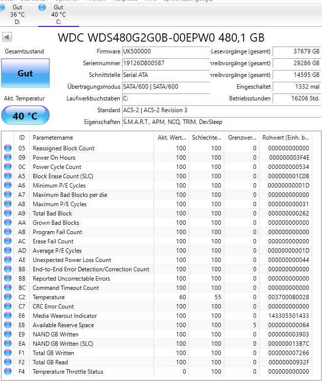Click current value 60 in Temperature row
The height and width of the screenshot is (381, 322).
182,297
